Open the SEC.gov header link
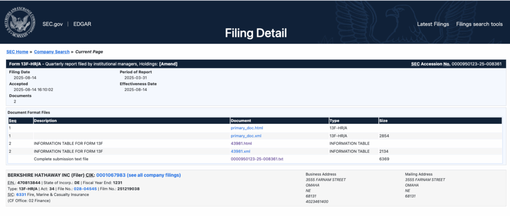 tap(53, 24)
